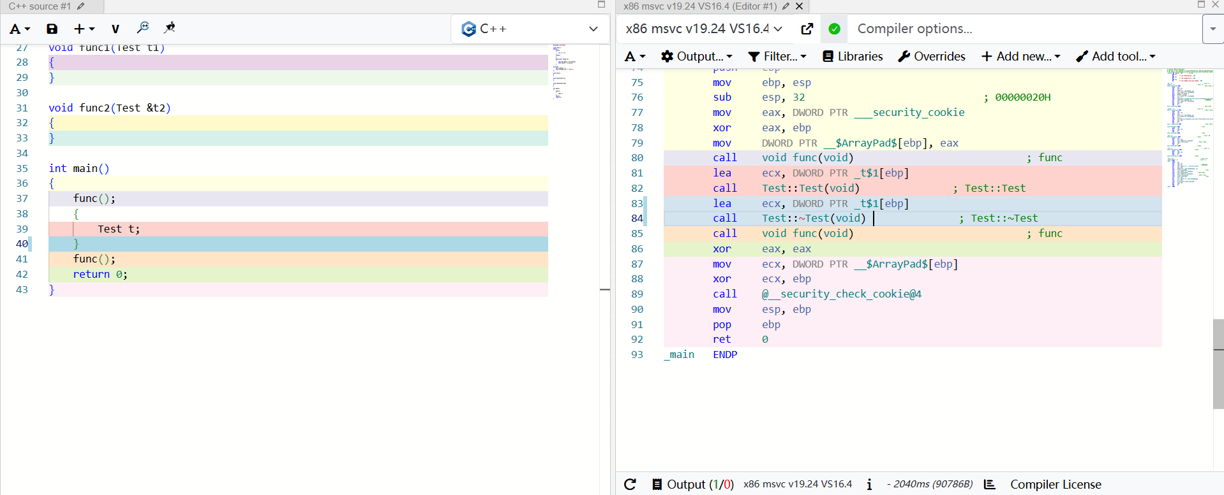1224x495 pixels.
Task: Click the Quick-bench running icon
Action: point(170,28)
